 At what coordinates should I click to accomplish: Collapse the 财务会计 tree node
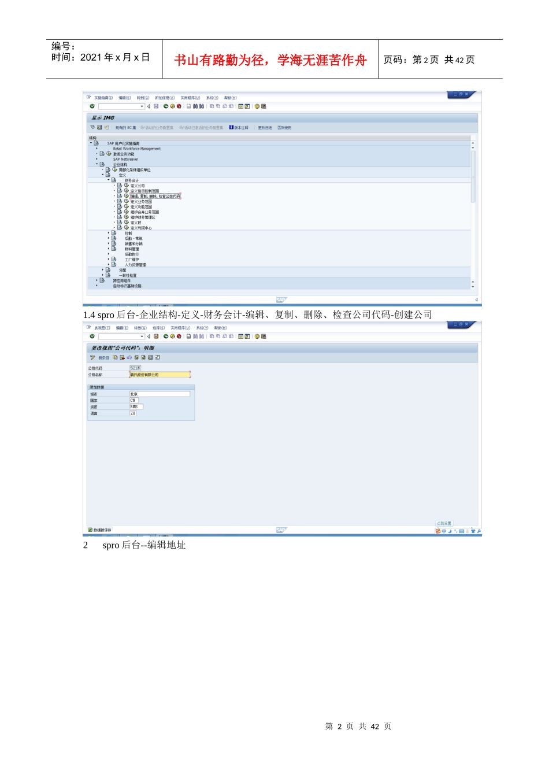[x=108, y=180]
